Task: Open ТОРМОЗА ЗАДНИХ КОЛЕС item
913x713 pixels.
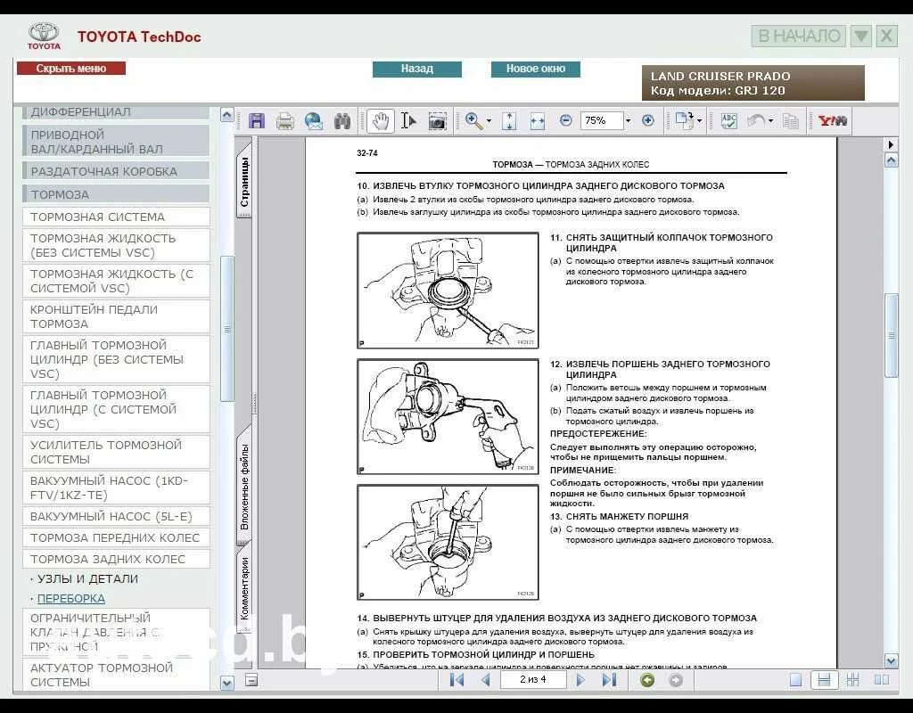Action: pyautogui.click(x=116, y=559)
